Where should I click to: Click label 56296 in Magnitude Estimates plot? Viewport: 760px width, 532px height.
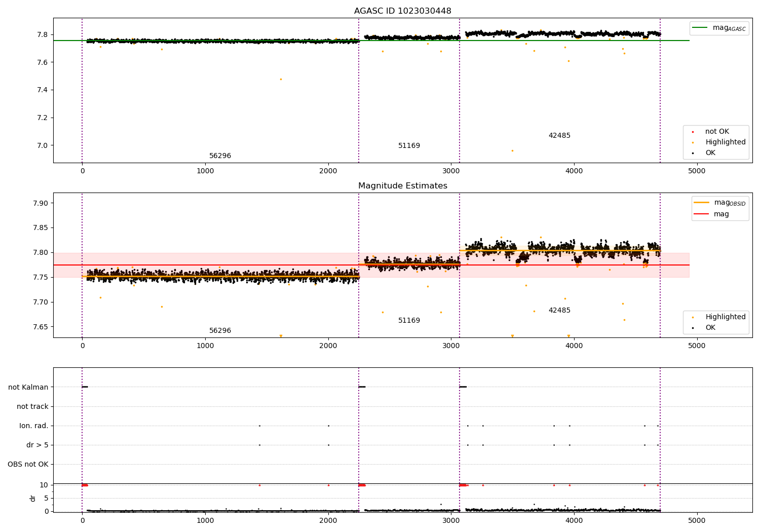coord(220,331)
